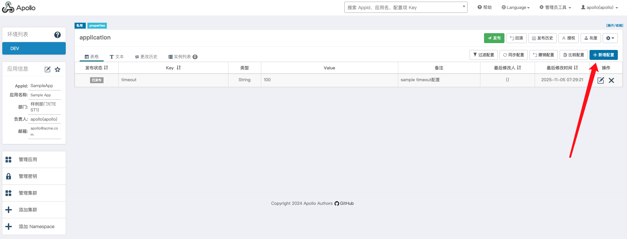Viewport: 627px width, 239px height.
Task: Click 撤销配置 revoke button
Action: pyautogui.click(x=544, y=55)
